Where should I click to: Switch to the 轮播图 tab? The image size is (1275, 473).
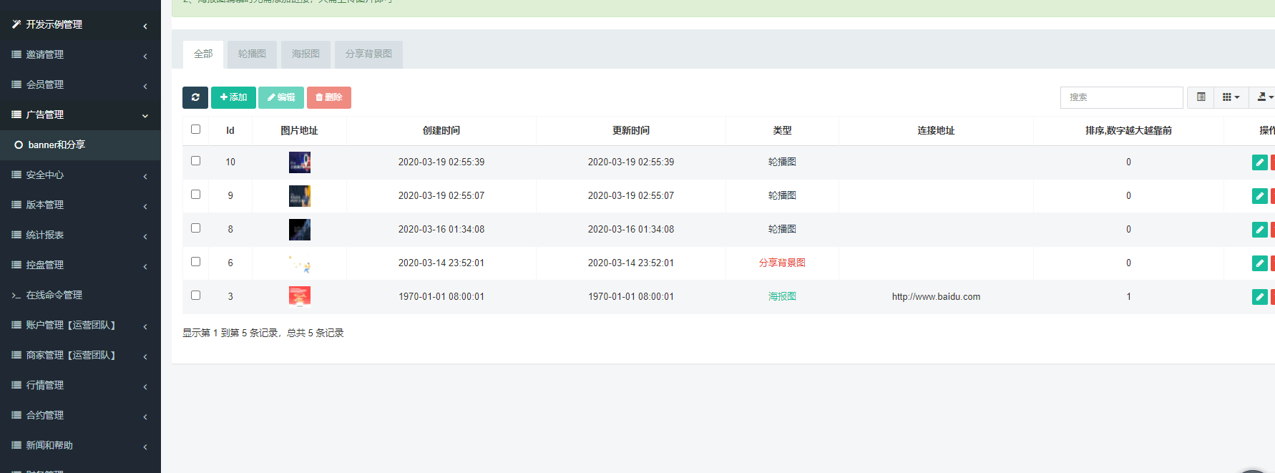(252, 54)
